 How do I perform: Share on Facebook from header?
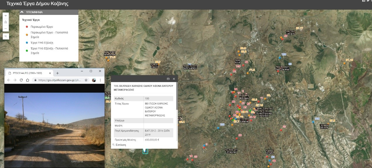364,1
